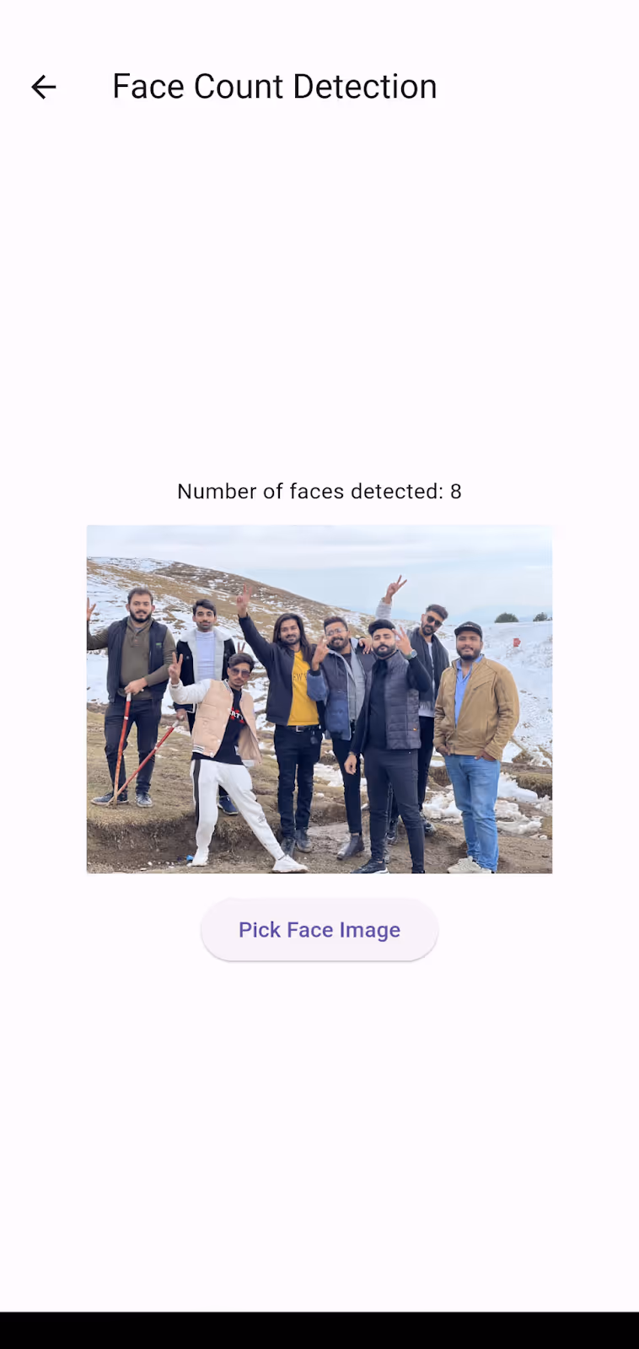Click the man in the white turtleneck

coord(206,649)
